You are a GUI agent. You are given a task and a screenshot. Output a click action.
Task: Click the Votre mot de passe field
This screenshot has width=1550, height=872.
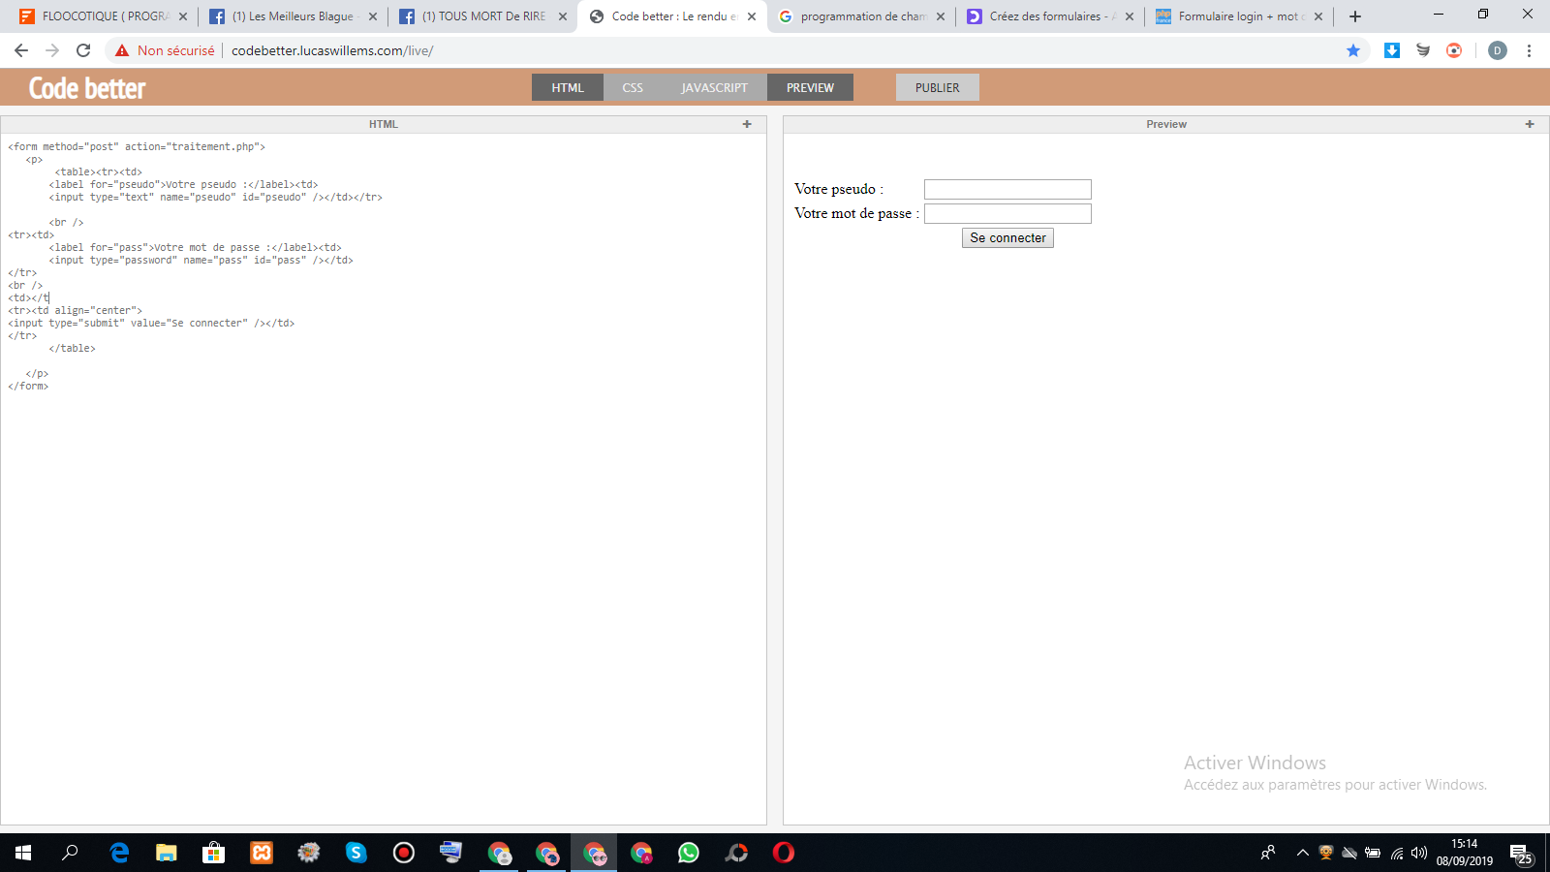click(1007, 214)
